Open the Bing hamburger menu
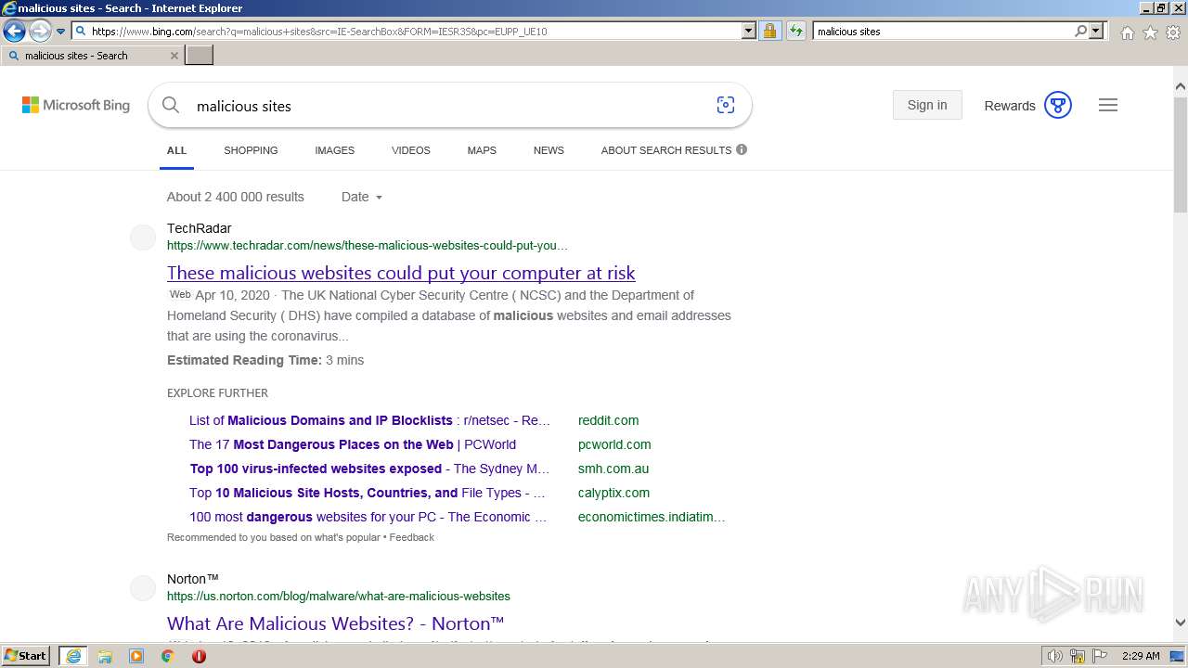This screenshot has height=668, width=1188. coord(1108,105)
